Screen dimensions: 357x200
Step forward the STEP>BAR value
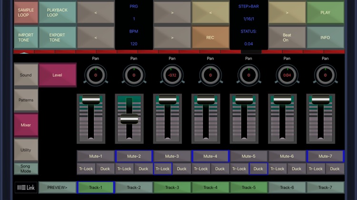(x=287, y=12)
